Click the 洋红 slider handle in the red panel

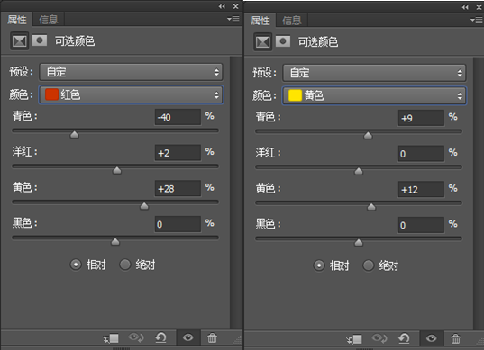pyautogui.click(x=117, y=170)
